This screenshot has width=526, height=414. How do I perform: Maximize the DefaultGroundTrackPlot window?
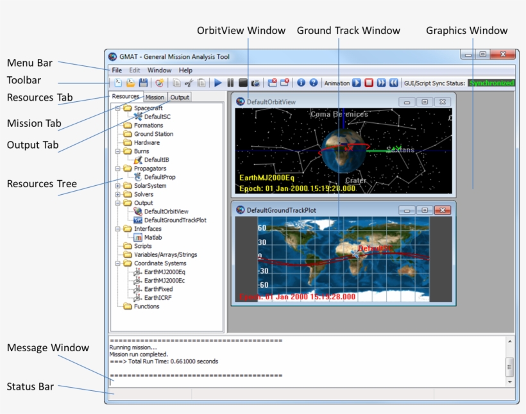[425, 210]
